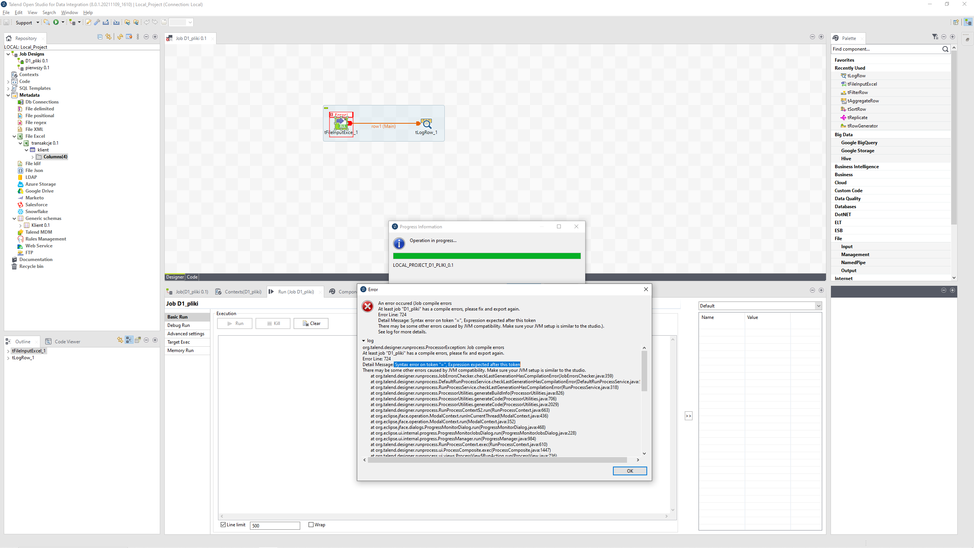Click the green Run toolbar icon
Viewport: 974px width, 548px height.
click(56, 22)
